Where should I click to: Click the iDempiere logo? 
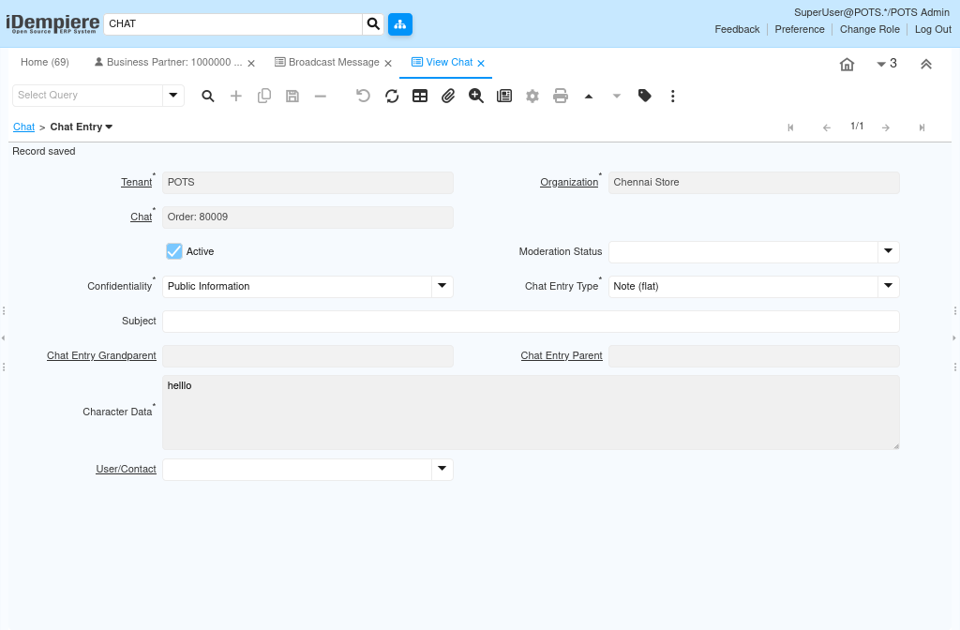pos(52,23)
